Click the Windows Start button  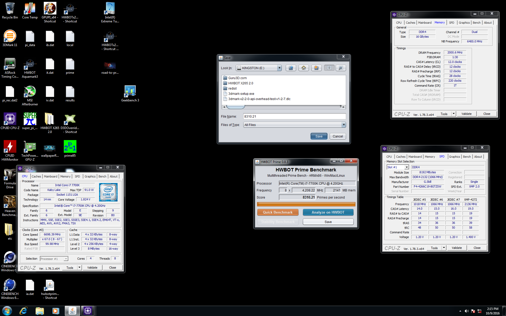[7, 311]
